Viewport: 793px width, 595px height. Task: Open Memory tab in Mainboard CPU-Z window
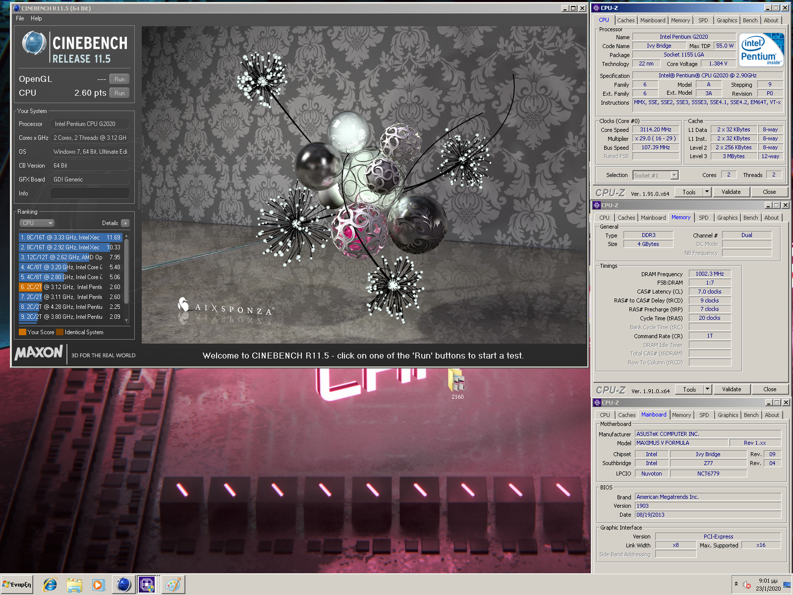click(x=681, y=415)
